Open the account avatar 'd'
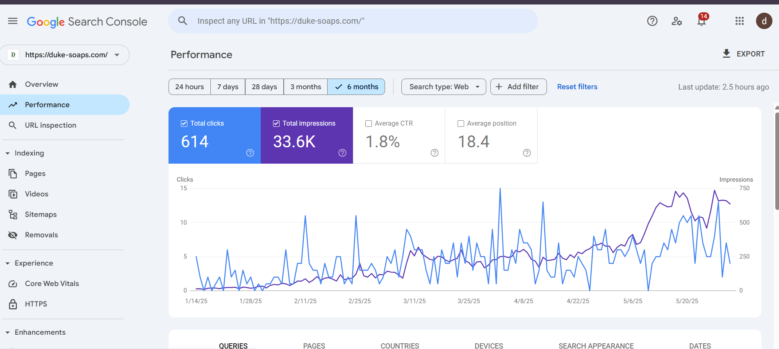 (x=764, y=21)
